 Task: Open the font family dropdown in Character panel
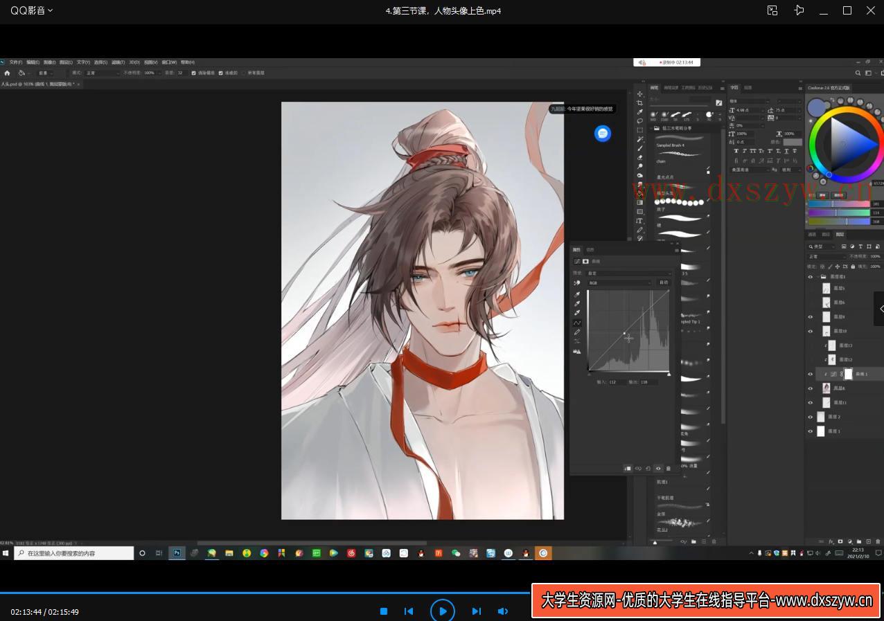[x=748, y=101]
